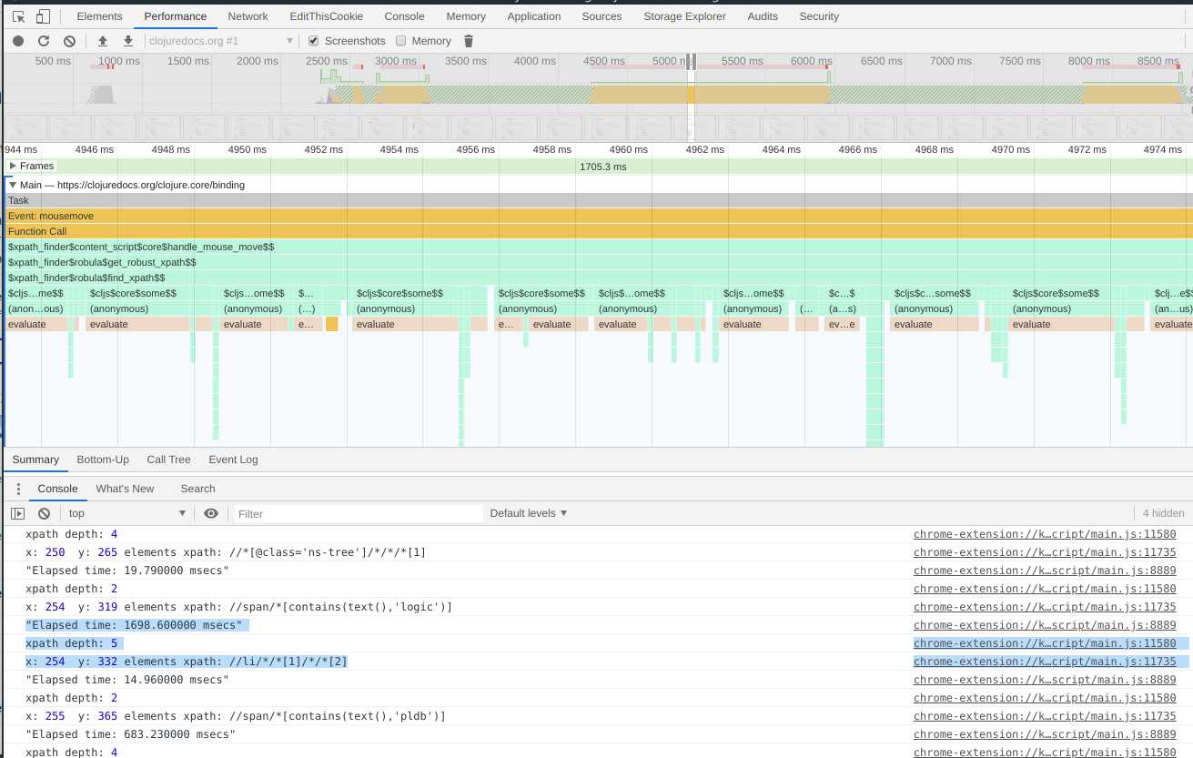This screenshot has width=1193, height=758.
Task: Create live expression with eye icon
Action: pos(211,513)
